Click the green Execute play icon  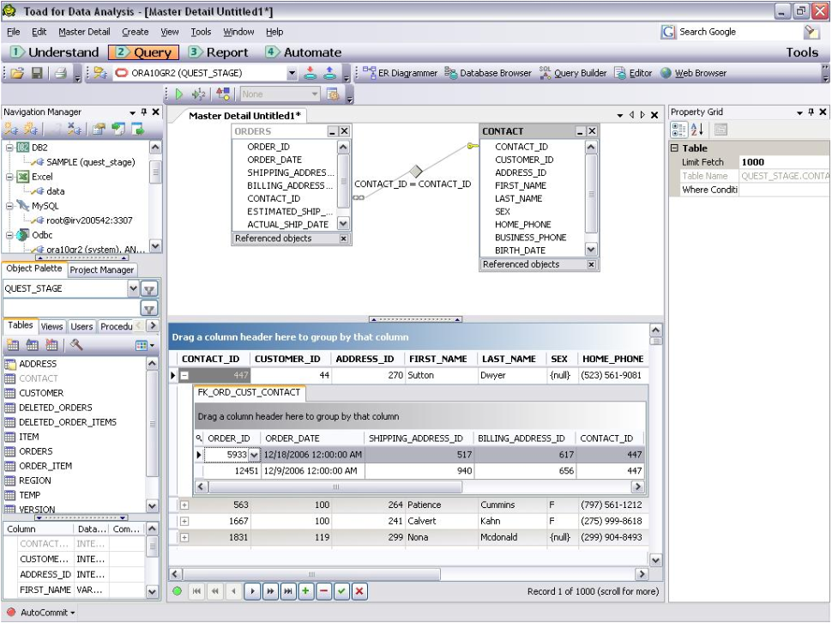coord(178,94)
